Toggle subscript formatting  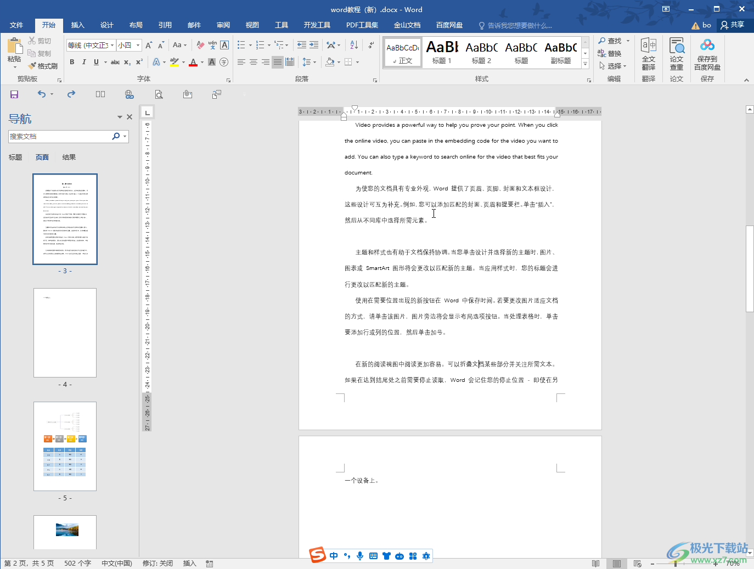pos(127,62)
